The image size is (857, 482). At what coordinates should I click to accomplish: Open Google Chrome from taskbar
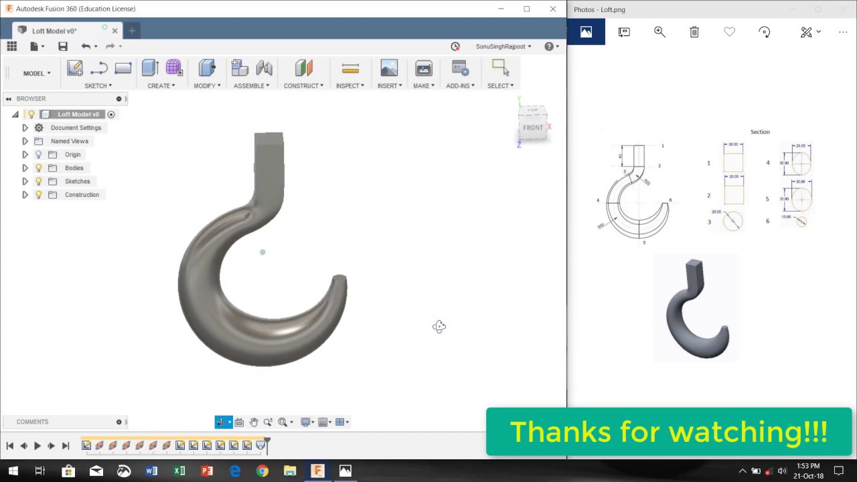262,471
